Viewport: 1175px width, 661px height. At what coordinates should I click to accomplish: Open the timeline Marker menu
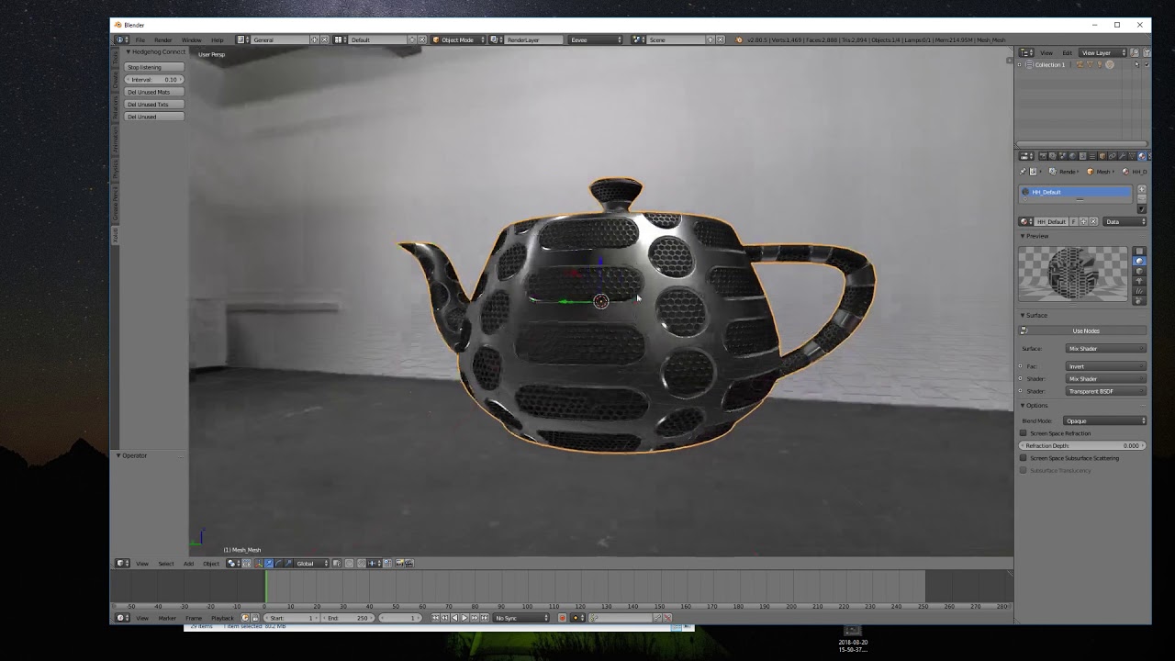click(x=167, y=618)
